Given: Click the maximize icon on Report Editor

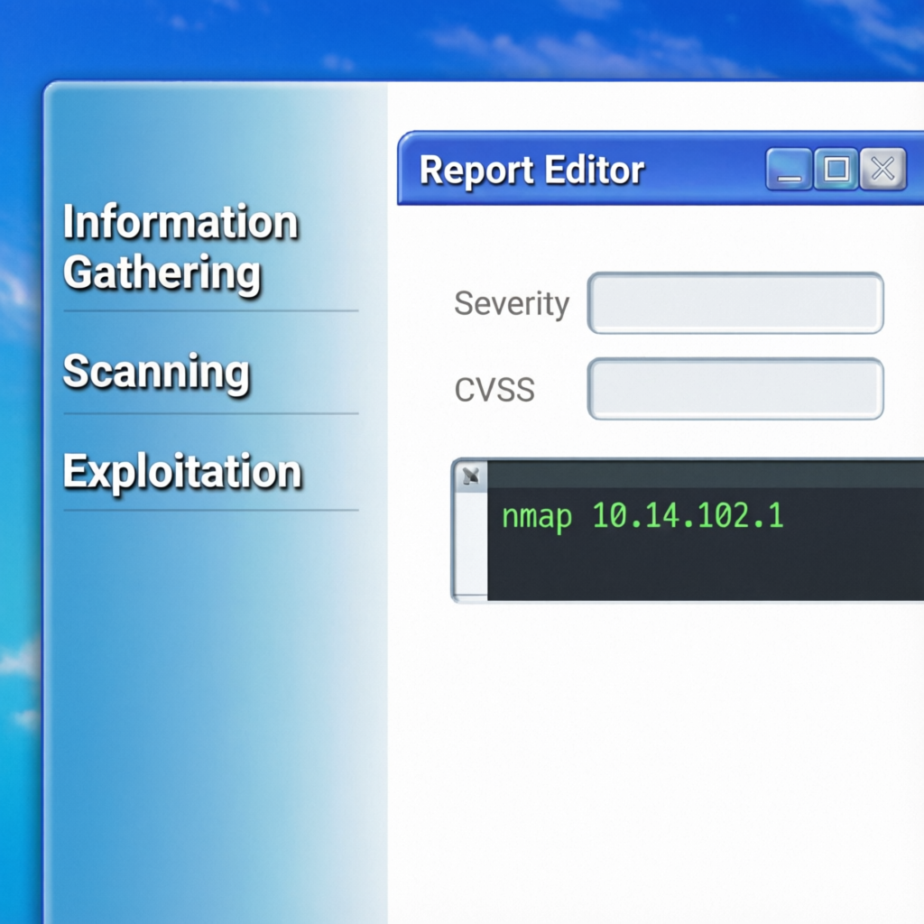Looking at the screenshot, I should click(836, 168).
